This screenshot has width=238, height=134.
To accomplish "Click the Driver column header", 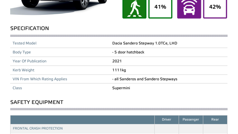I will [x=167, y=120].
